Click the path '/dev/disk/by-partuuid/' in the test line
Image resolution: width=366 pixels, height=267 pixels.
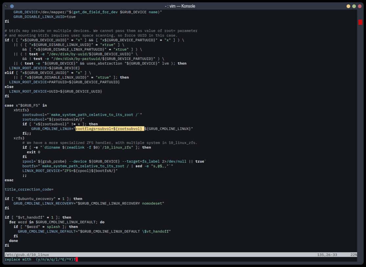coord(78,59)
